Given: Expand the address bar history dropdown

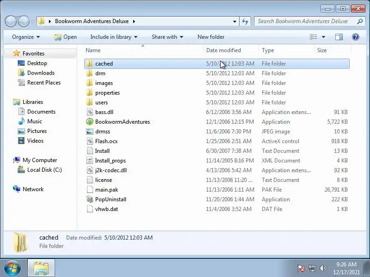Looking at the screenshot, I should pyautogui.click(x=234, y=21).
